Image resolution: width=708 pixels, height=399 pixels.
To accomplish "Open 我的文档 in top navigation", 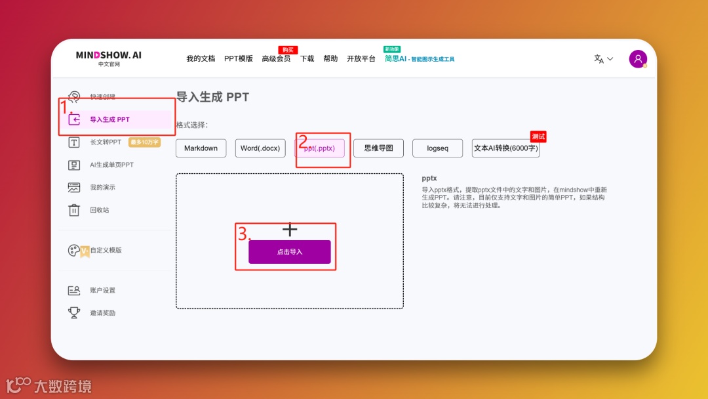I will click(x=201, y=59).
